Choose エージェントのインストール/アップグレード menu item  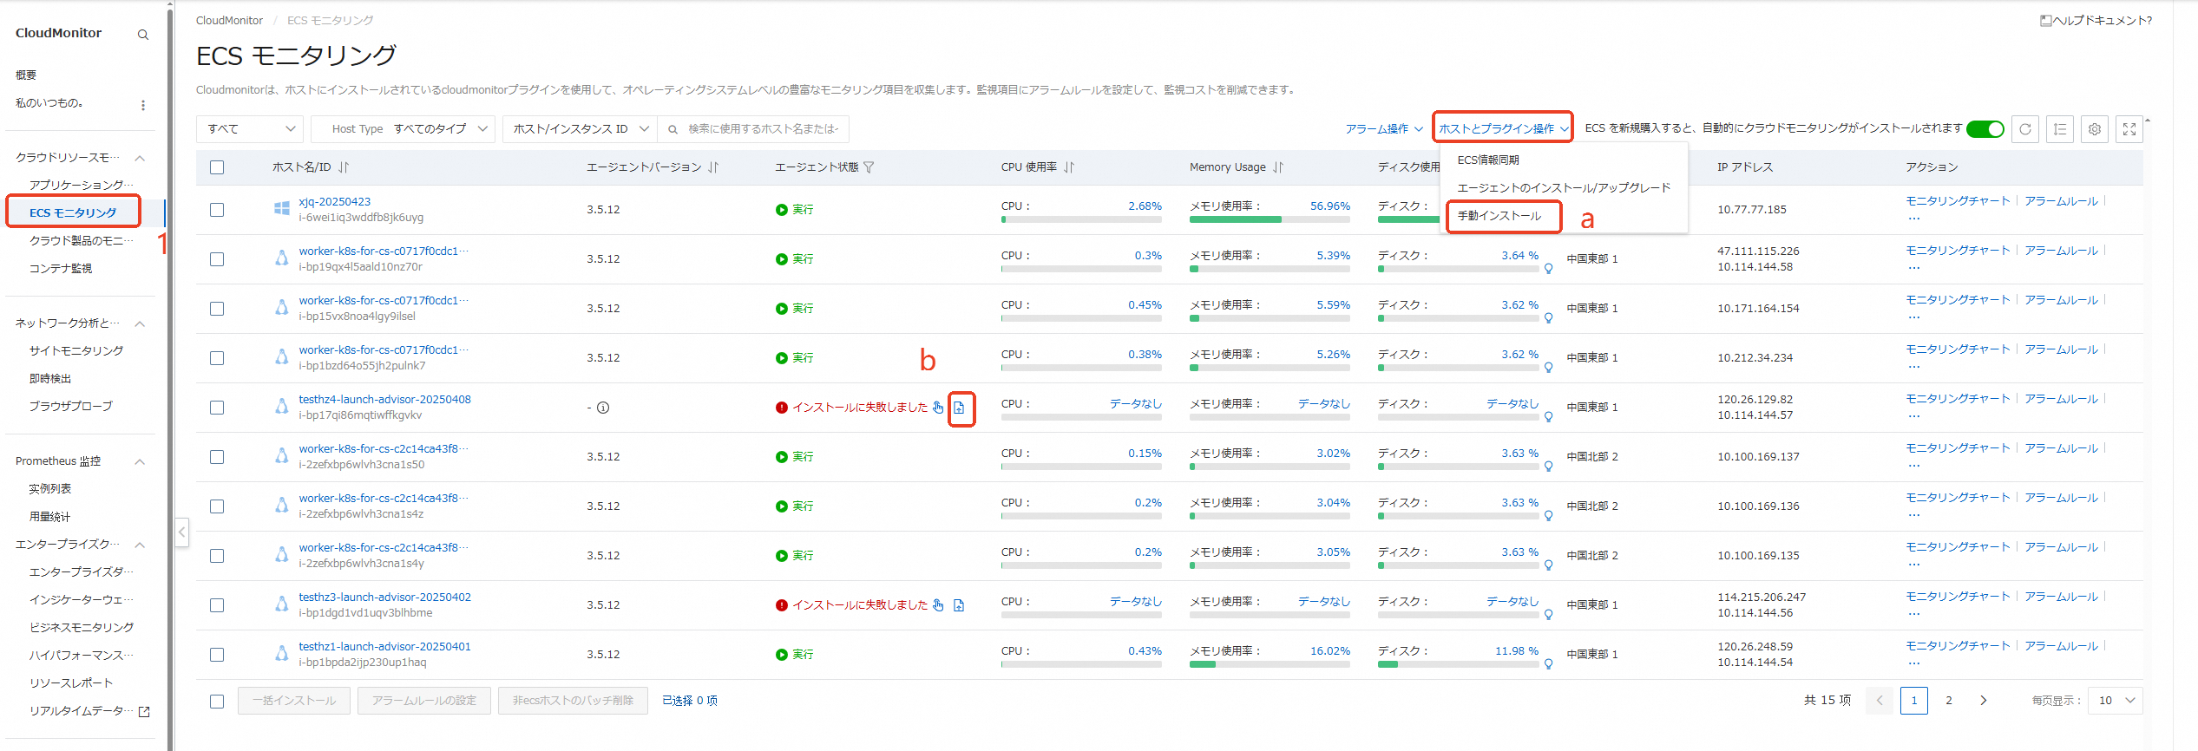(x=1563, y=188)
